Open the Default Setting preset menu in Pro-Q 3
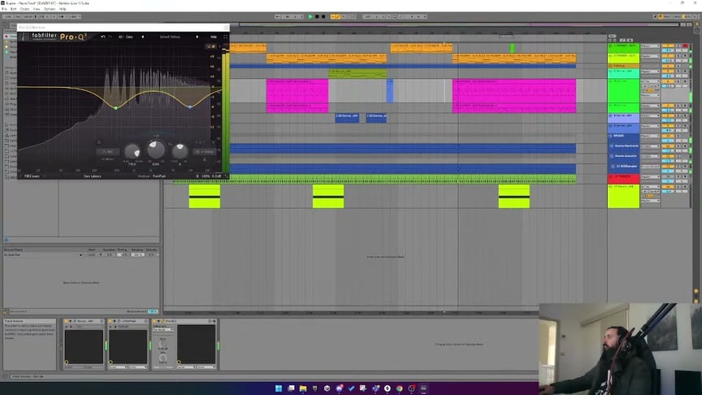Viewport: 702px width, 395px height. tap(170, 37)
